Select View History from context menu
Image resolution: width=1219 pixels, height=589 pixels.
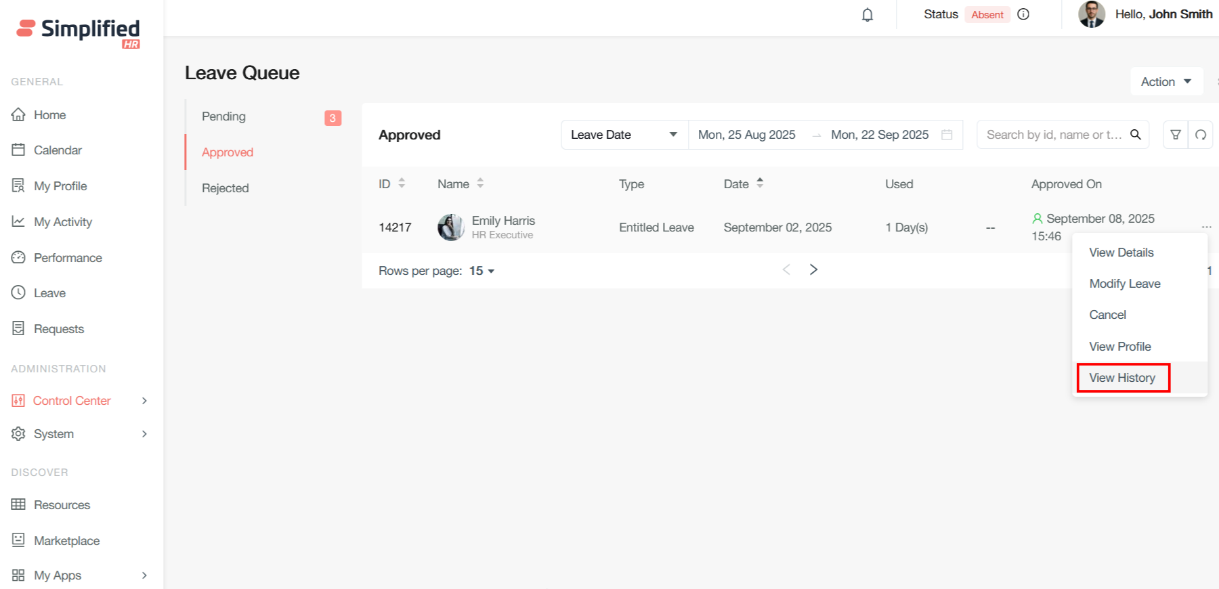pos(1122,378)
